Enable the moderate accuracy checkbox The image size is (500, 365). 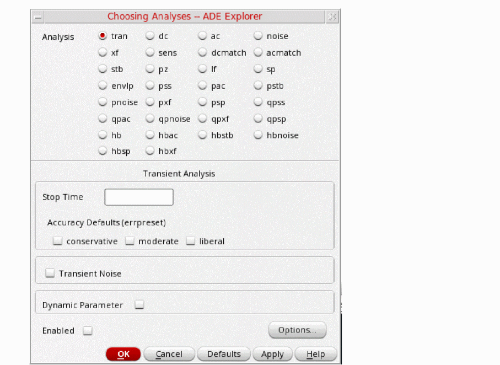(x=130, y=240)
